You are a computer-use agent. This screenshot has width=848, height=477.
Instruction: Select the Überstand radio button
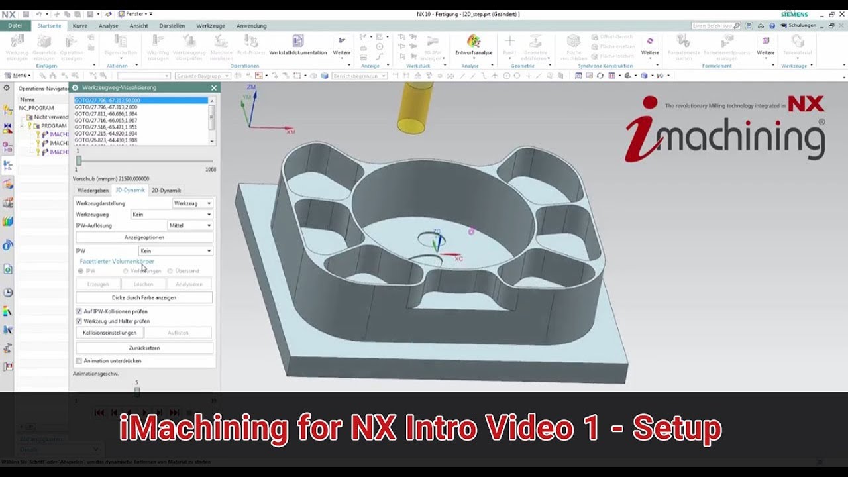(x=170, y=271)
